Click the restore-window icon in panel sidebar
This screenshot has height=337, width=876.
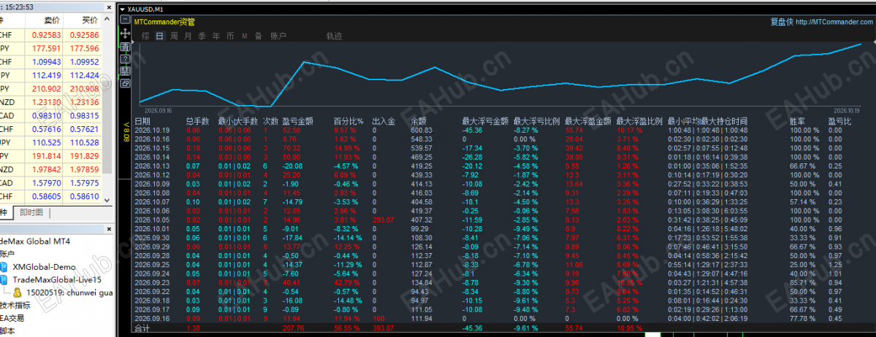click(x=125, y=83)
